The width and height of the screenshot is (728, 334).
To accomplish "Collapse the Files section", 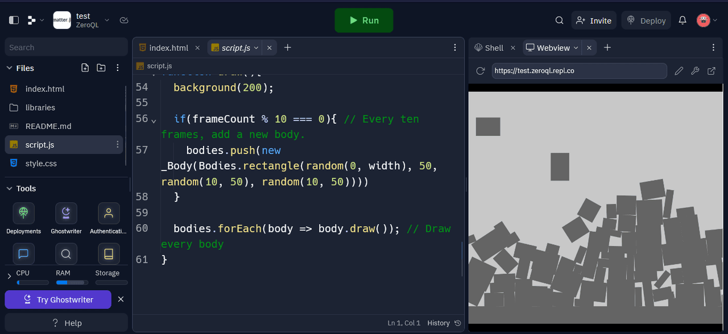I will pos(9,68).
